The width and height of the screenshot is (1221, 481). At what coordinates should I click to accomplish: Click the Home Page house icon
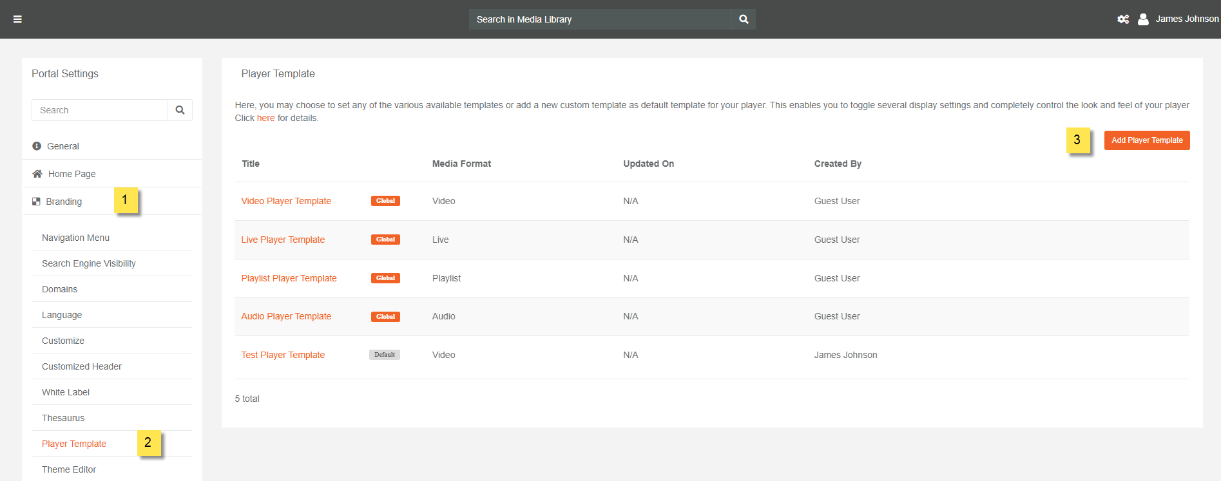pos(37,174)
